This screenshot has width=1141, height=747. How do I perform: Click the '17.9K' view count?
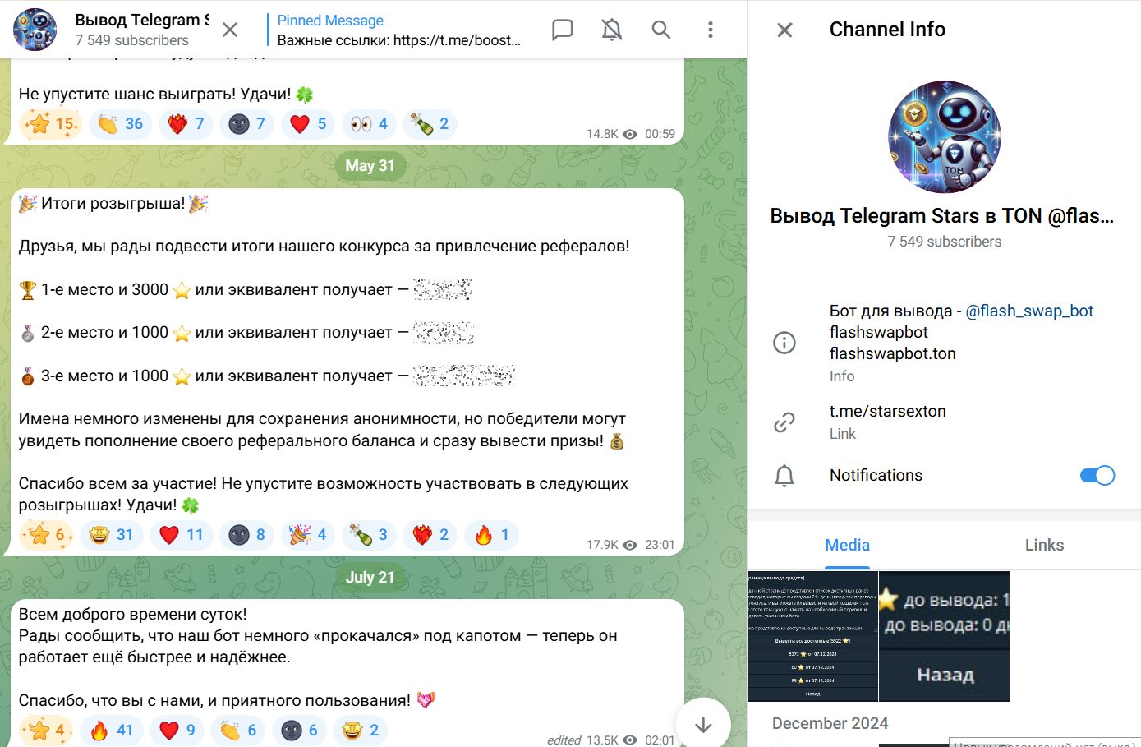tap(602, 545)
